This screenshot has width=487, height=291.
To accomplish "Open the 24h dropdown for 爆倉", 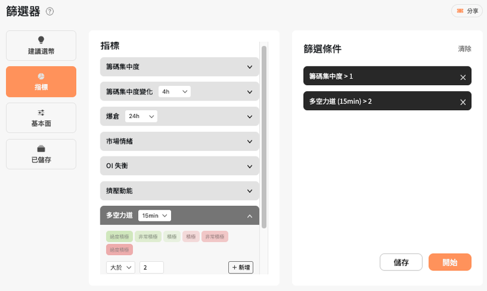I will pos(141,116).
